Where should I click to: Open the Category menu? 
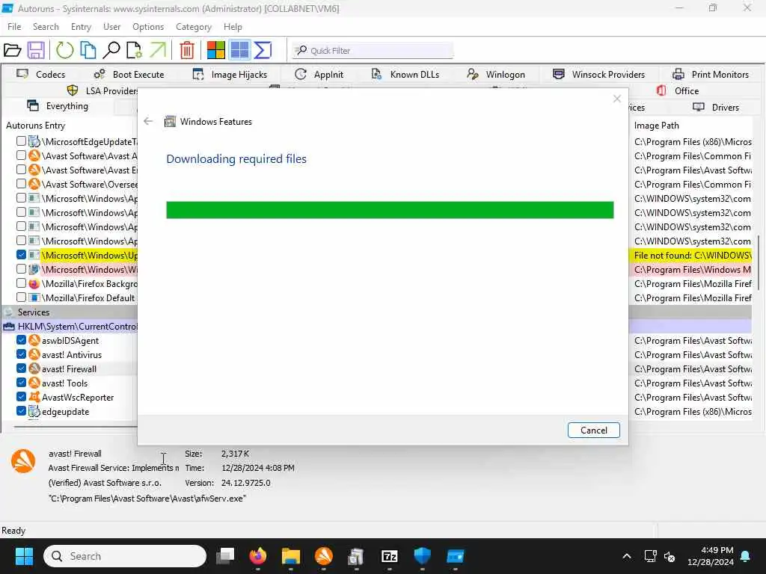click(194, 27)
